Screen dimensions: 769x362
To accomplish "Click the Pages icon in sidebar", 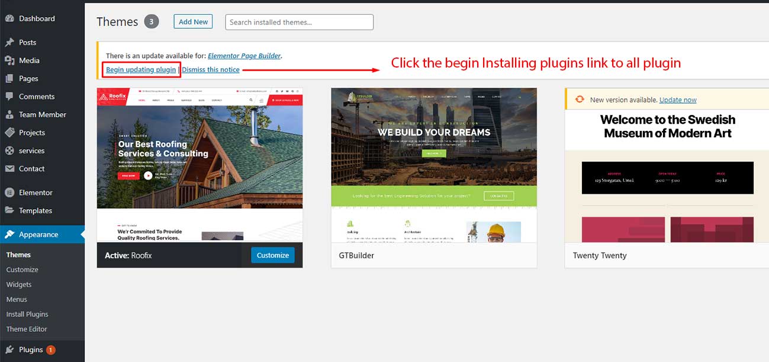I will 9,79.
